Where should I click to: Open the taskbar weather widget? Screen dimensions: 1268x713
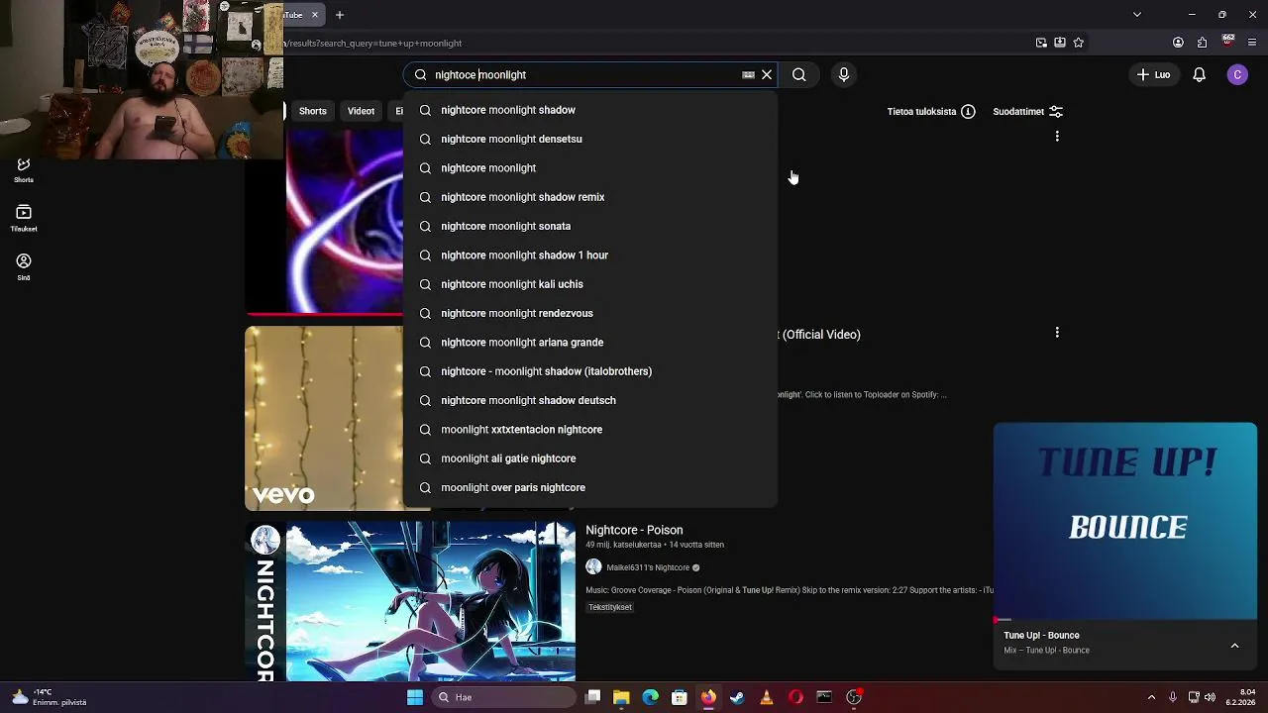pos(50,697)
